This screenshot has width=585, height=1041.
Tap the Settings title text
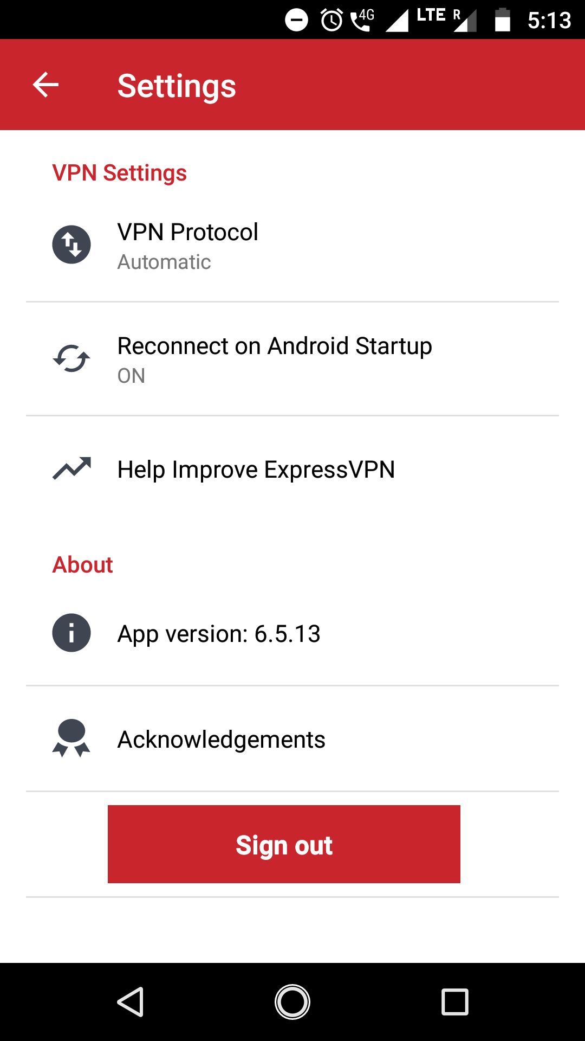[177, 86]
